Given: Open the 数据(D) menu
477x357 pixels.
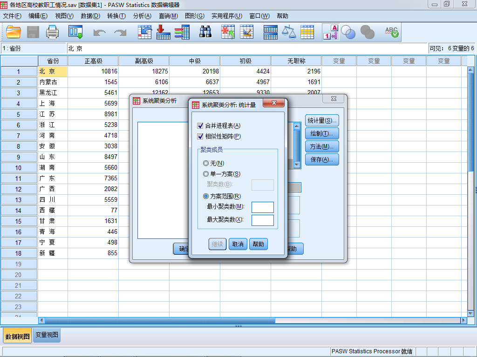Looking at the screenshot, I should pos(90,16).
